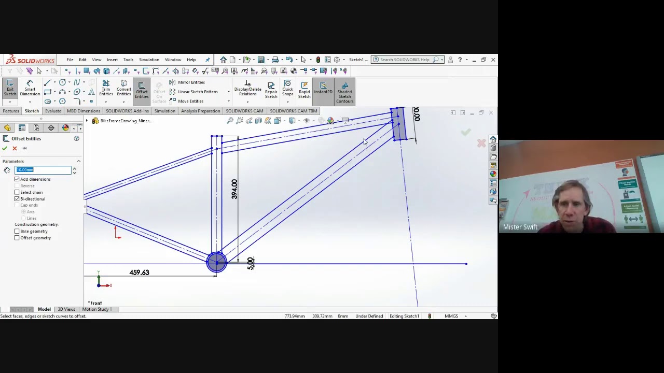664x373 pixels.
Task: Open the 3D Views bottom tab
Action: tap(66, 309)
